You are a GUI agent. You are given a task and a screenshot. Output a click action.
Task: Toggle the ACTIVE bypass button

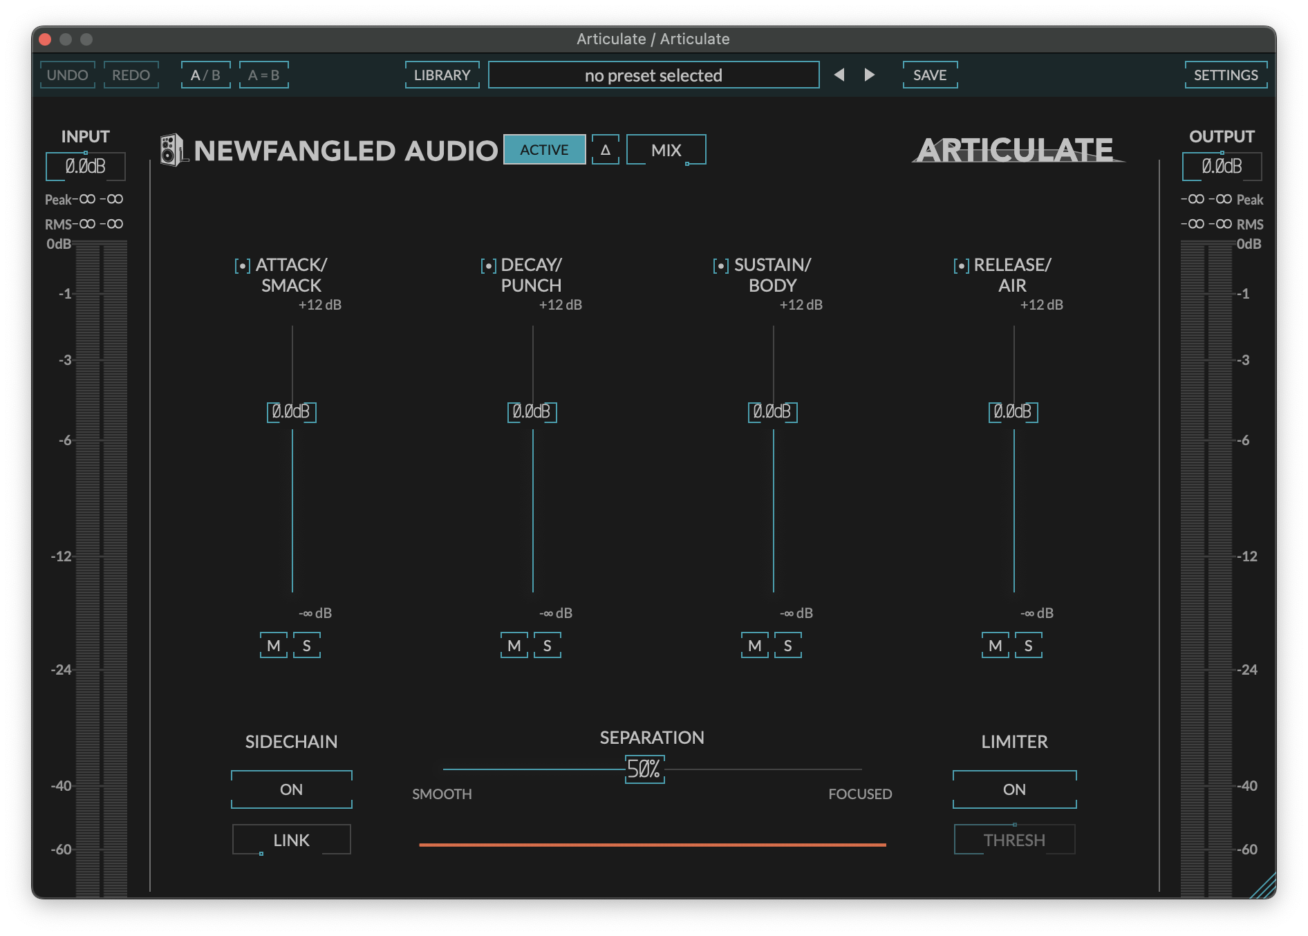544,150
